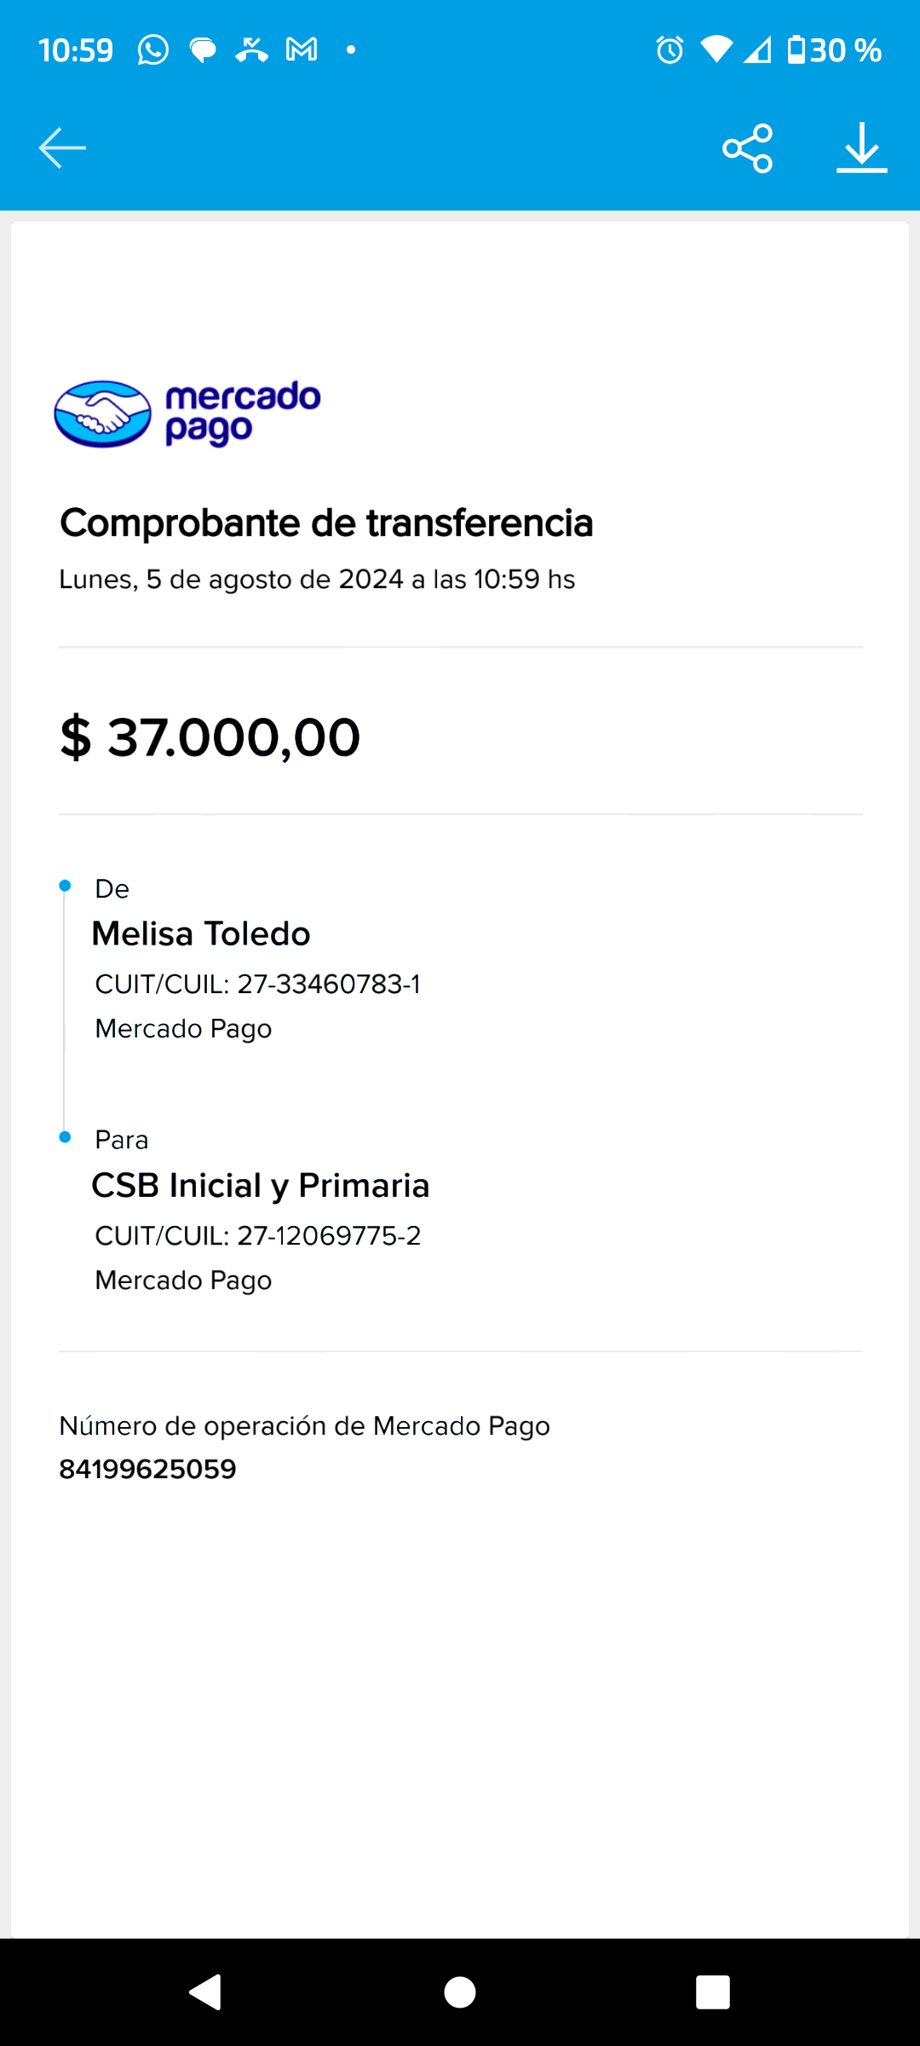Tap the Comprobante de transferencia heading

[x=326, y=523]
